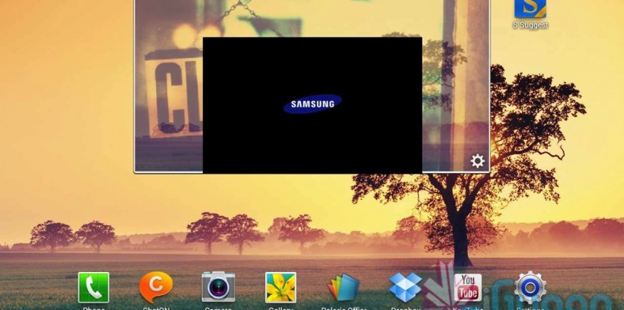Tap the "S Suggest" text label

pos(530,25)
